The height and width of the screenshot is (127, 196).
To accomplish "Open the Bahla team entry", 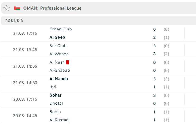I will click(x=55, y=112).
